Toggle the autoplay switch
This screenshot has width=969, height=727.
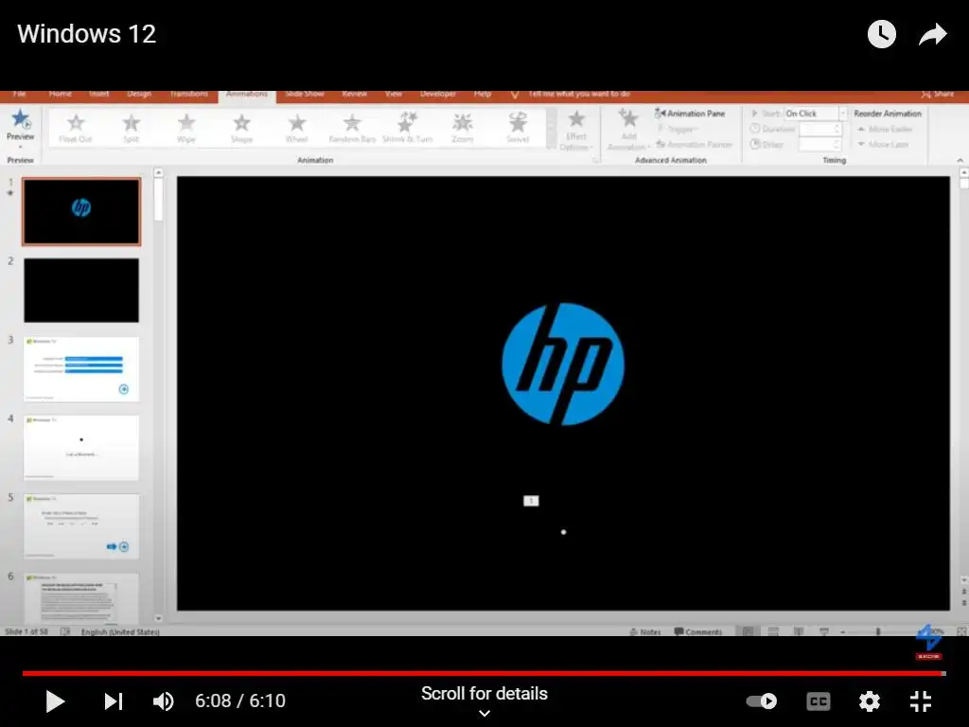762,701
